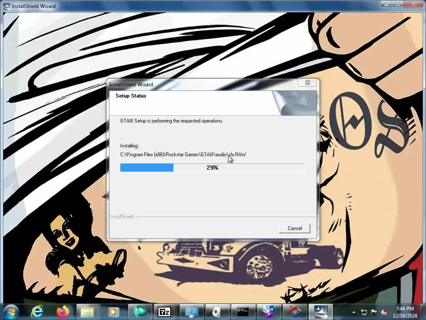The image size is (426, 320).
Task: Open Firefox from the taskbar
Action: pyautogui.click(x=62, y=312)
